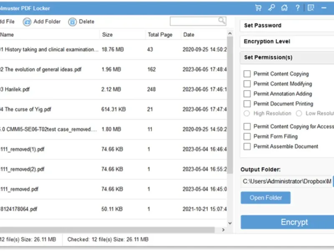Sort by Date column header

(204, 35)
